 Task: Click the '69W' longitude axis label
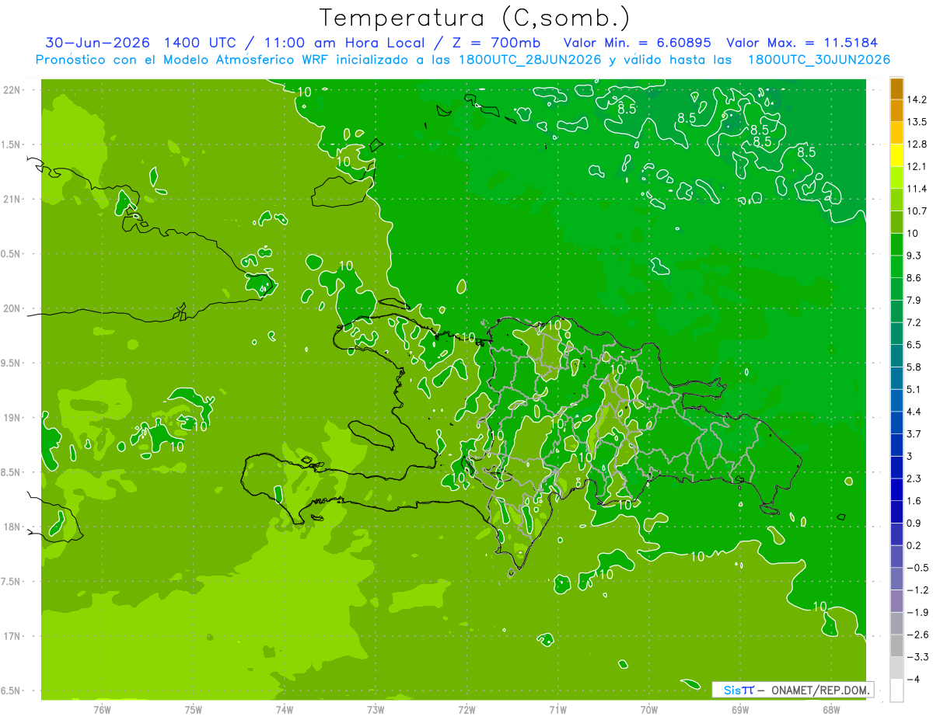tap(740, 710)
